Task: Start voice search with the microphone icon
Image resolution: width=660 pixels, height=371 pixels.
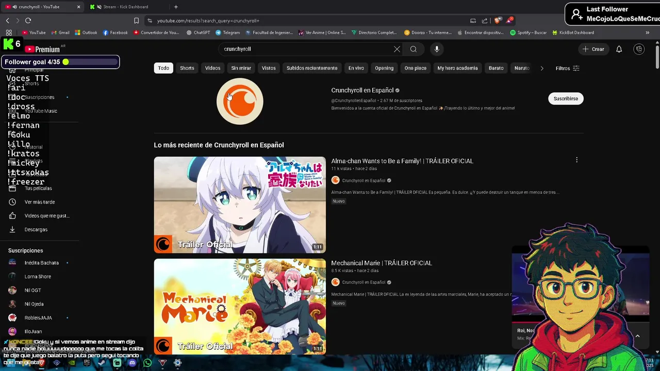Action: (437, 49)
